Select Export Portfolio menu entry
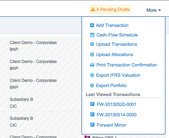 tap(111, 85)
